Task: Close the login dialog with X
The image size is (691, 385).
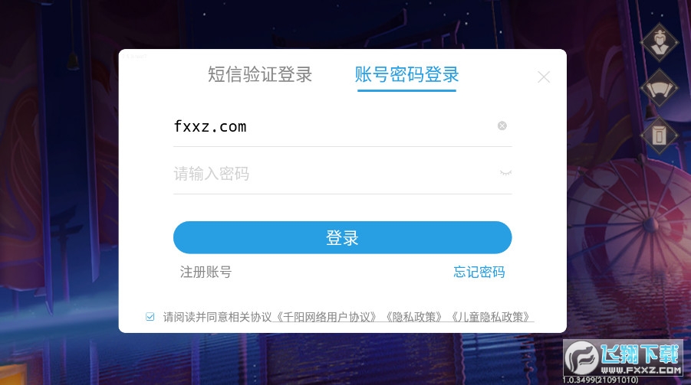Action: (x=544, y=77)
